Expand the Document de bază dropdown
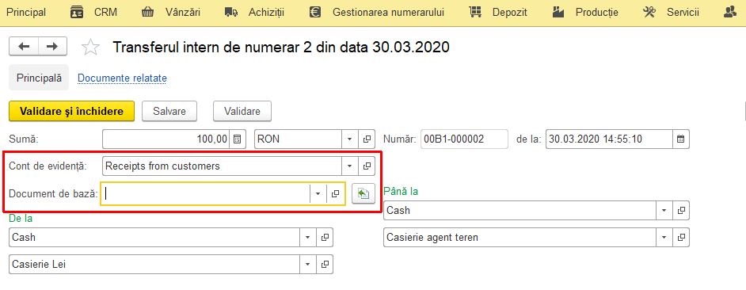Screen dimensions: 746x290 tap(318, 194)
